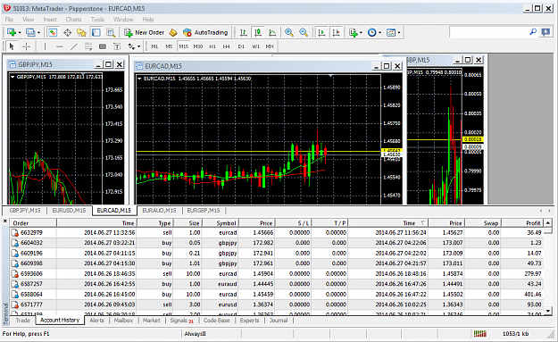Open the Periods clock dropdown arrow
Screen dimensions: 558x342
point(379,33)
